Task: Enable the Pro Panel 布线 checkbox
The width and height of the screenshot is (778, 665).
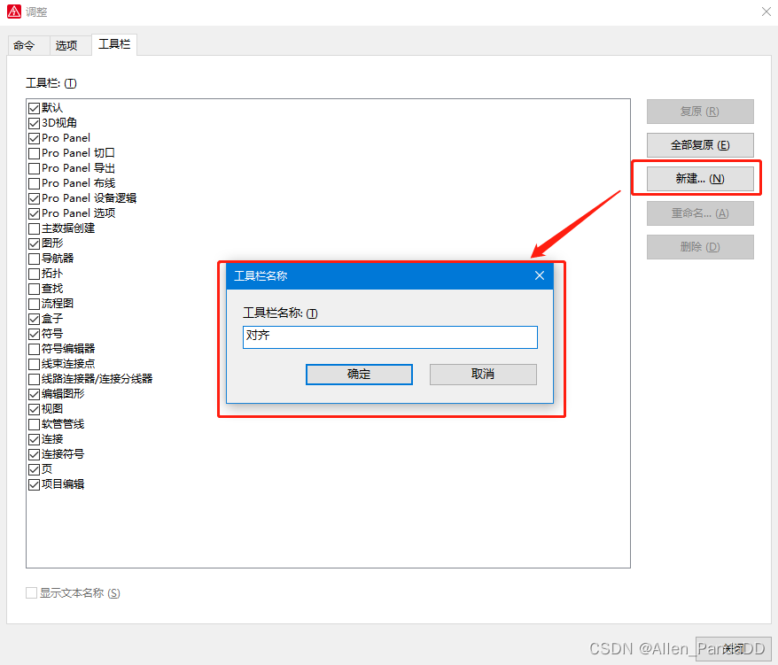Action: 35,183
